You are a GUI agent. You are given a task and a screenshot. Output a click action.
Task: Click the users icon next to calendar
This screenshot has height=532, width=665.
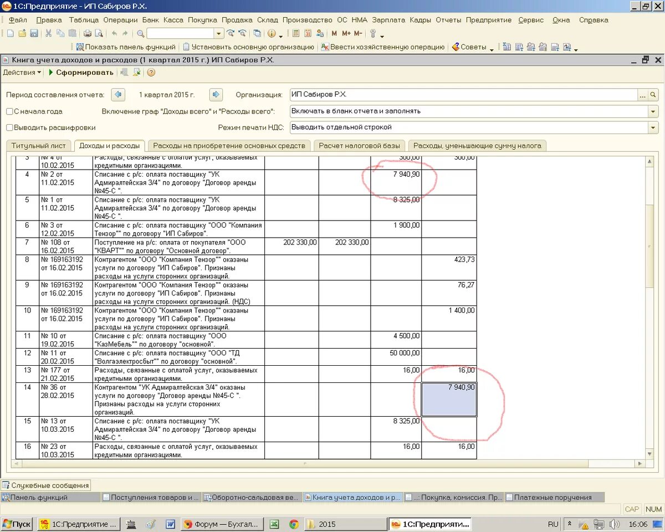coord(320,33)
